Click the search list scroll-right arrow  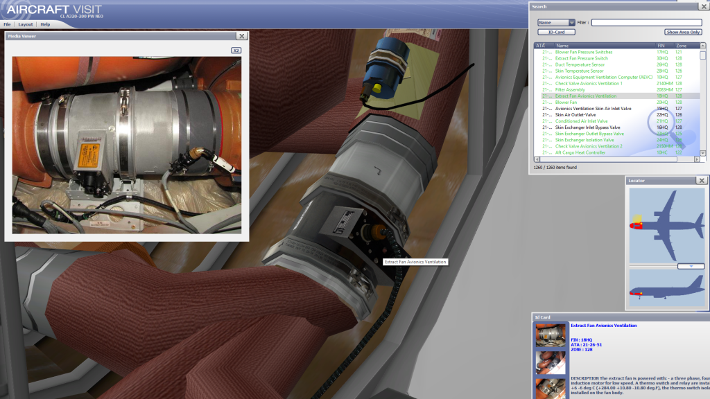point(697,159)
